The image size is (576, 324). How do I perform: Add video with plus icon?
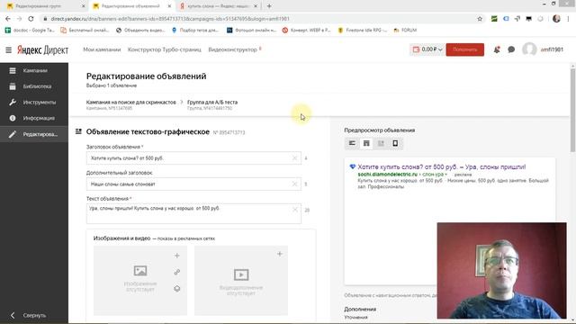coord(280,254)
